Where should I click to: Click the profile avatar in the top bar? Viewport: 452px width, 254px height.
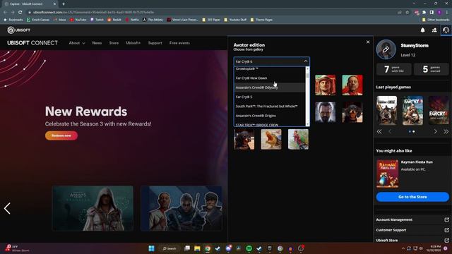446,30
